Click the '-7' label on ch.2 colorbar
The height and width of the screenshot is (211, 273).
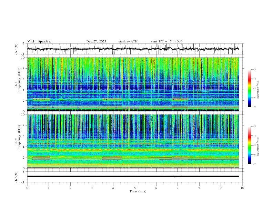tap(254, 164)
